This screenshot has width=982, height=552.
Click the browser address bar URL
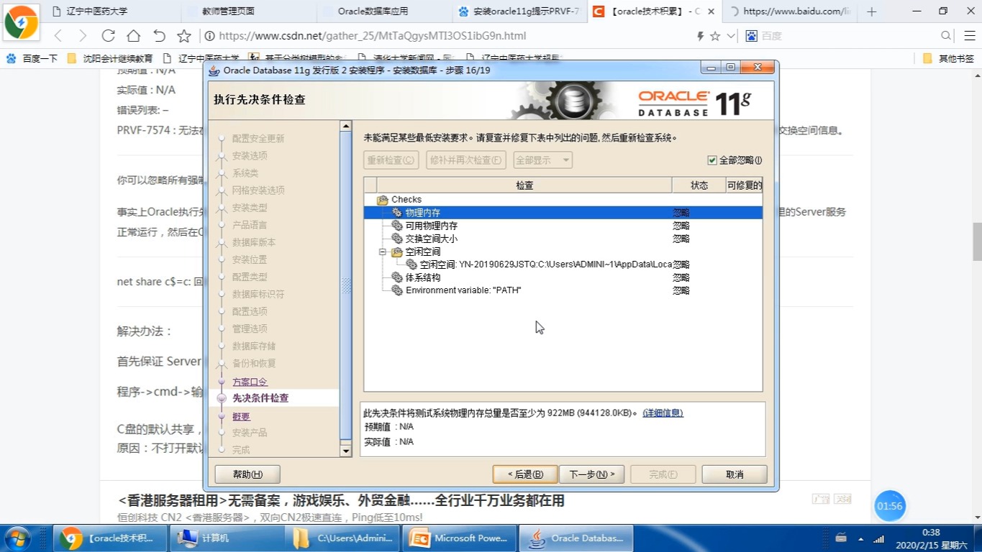(x=372, y=36)
